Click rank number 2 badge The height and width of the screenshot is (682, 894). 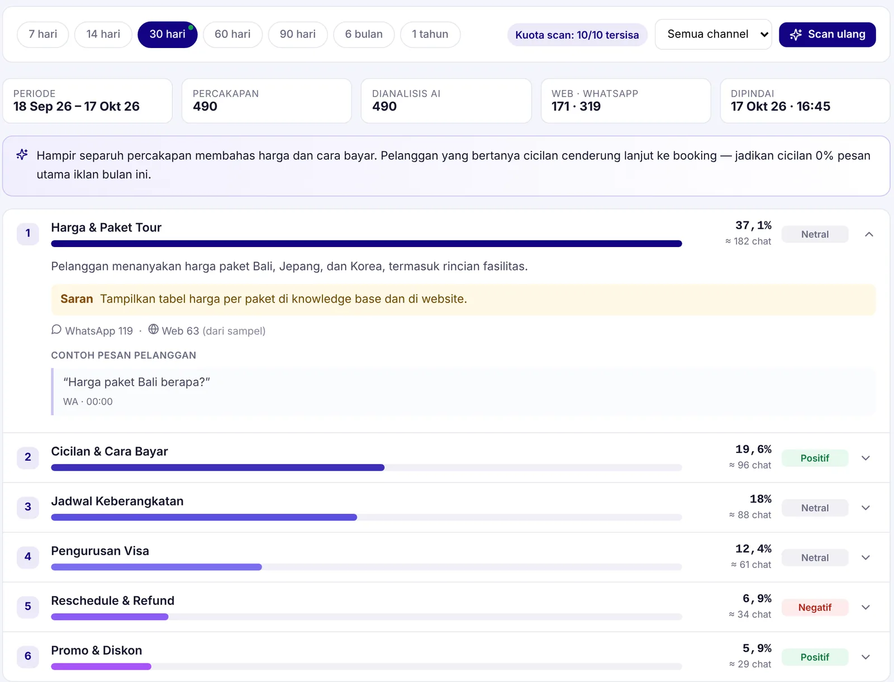pos(28,457)
